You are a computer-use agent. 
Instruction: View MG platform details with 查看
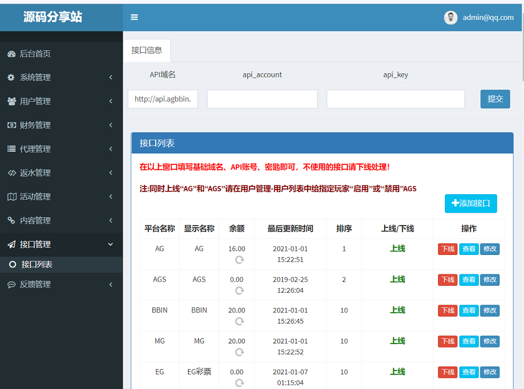click(469, 341)
